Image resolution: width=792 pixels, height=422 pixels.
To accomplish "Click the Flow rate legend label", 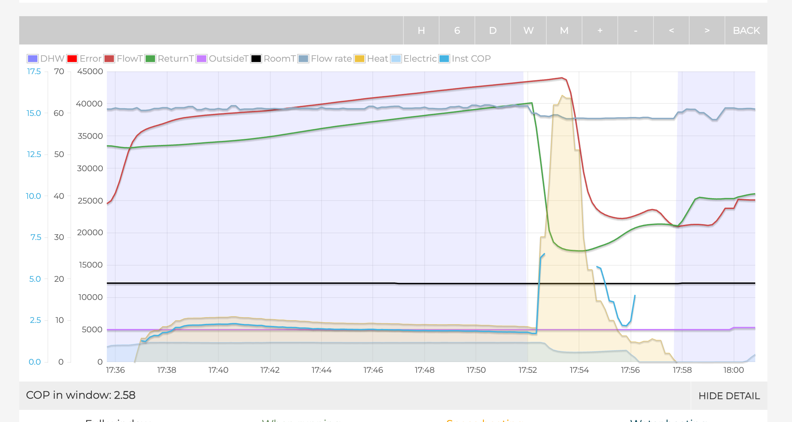I will (331, 59).
